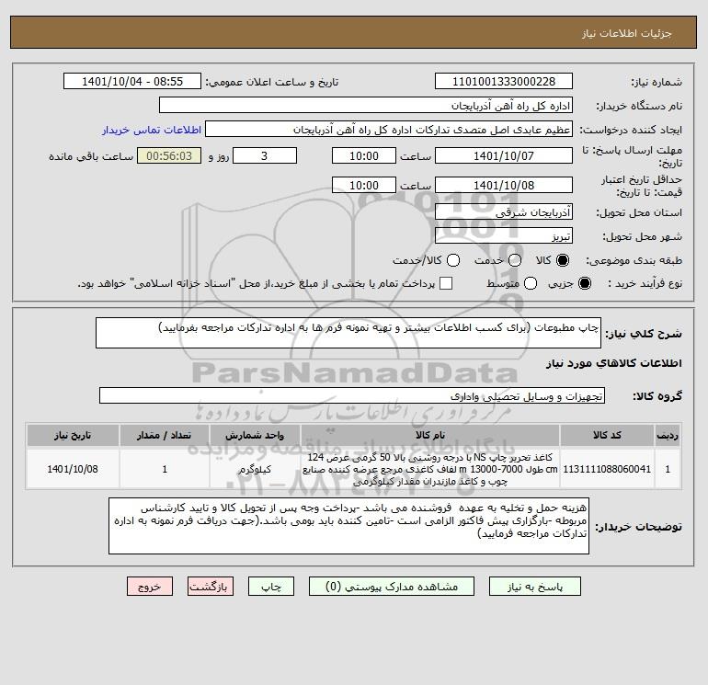Click the requester field عظیم عابدی اصل
The height and width of the screenshot is (685, 708).
pos(389,129)
